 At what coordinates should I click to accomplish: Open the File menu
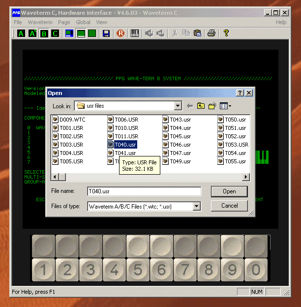point(18,22)
